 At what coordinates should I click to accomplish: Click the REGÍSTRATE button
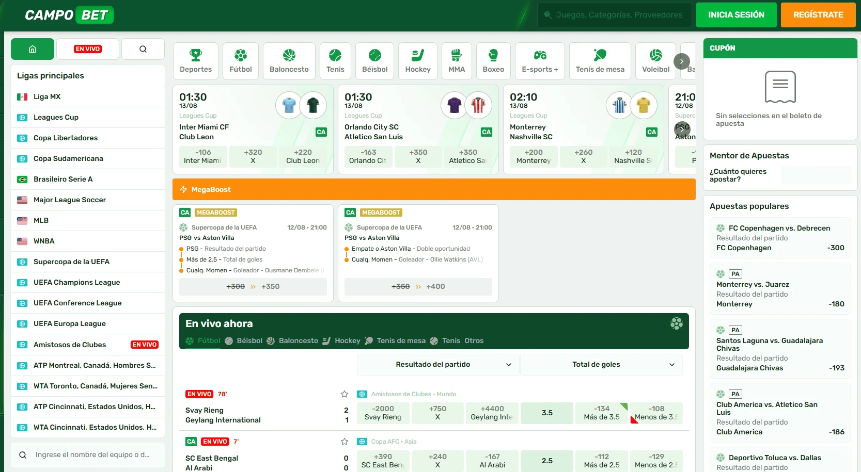point(818,15)
